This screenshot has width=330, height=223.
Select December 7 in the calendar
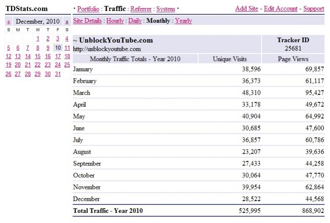(x=27, y=48)
